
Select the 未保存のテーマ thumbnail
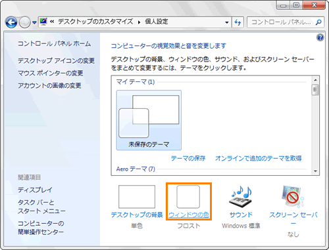149,120
